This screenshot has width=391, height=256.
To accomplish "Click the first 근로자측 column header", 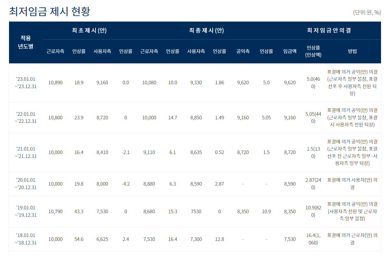I will 55,51.
